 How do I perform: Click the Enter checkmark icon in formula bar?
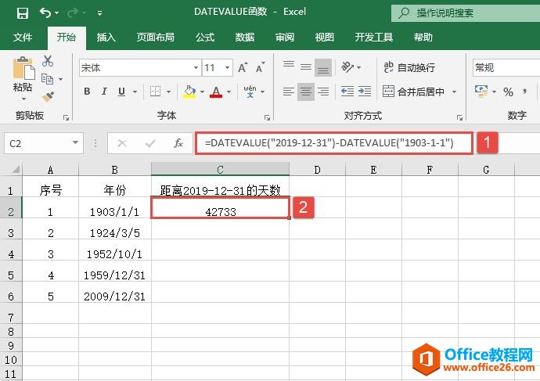point(150,143)
